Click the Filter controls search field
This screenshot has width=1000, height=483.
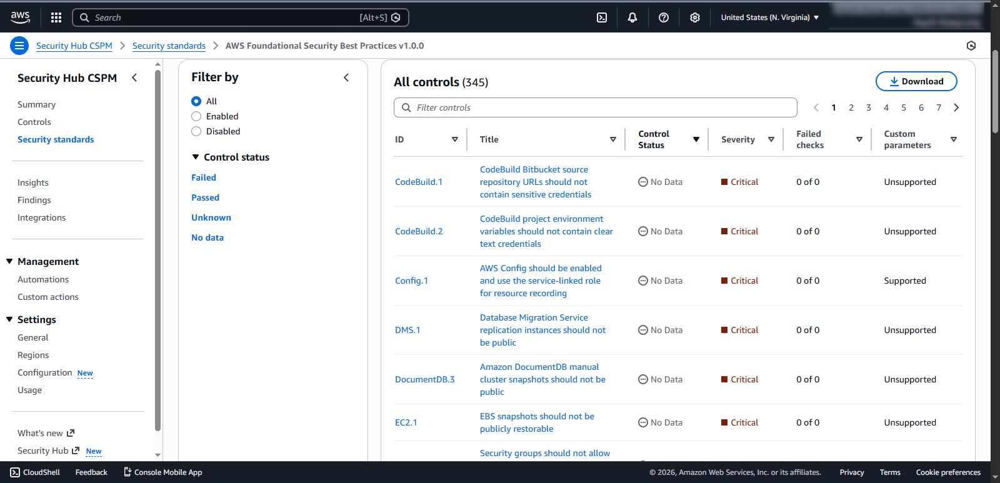(600, 107)
